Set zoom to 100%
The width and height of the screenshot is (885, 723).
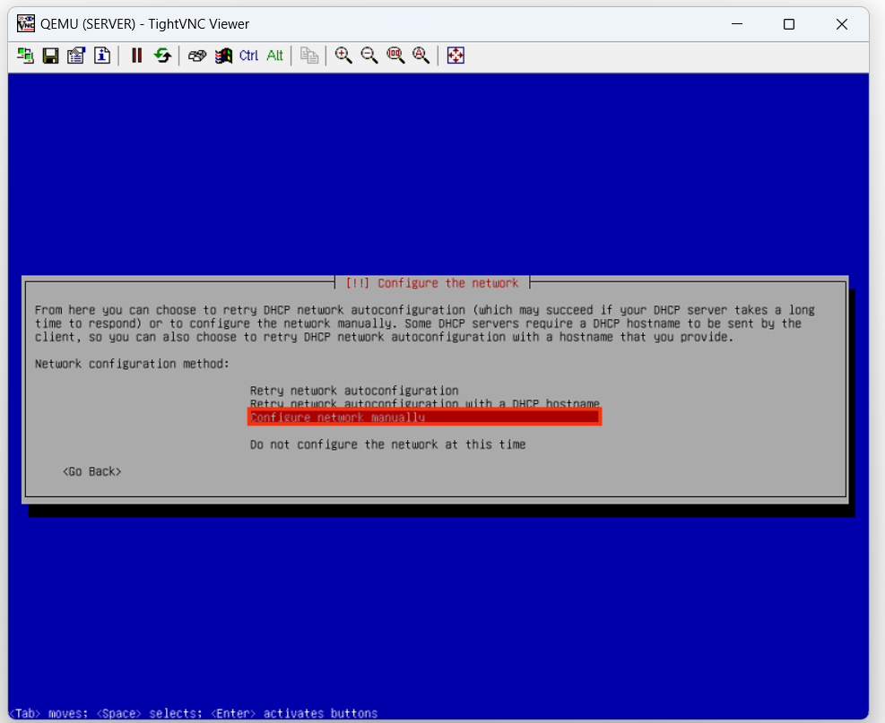395,56
